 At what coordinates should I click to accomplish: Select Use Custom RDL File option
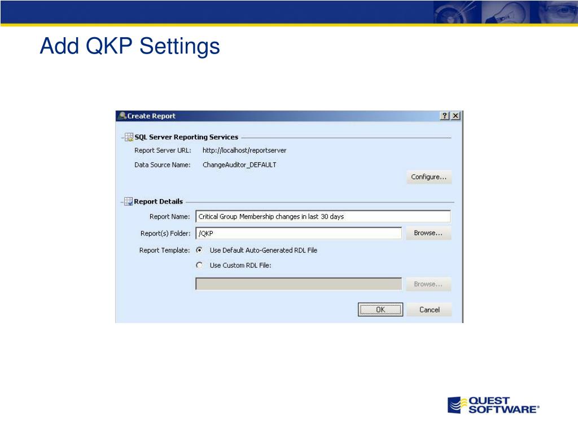tap(199, 265)
